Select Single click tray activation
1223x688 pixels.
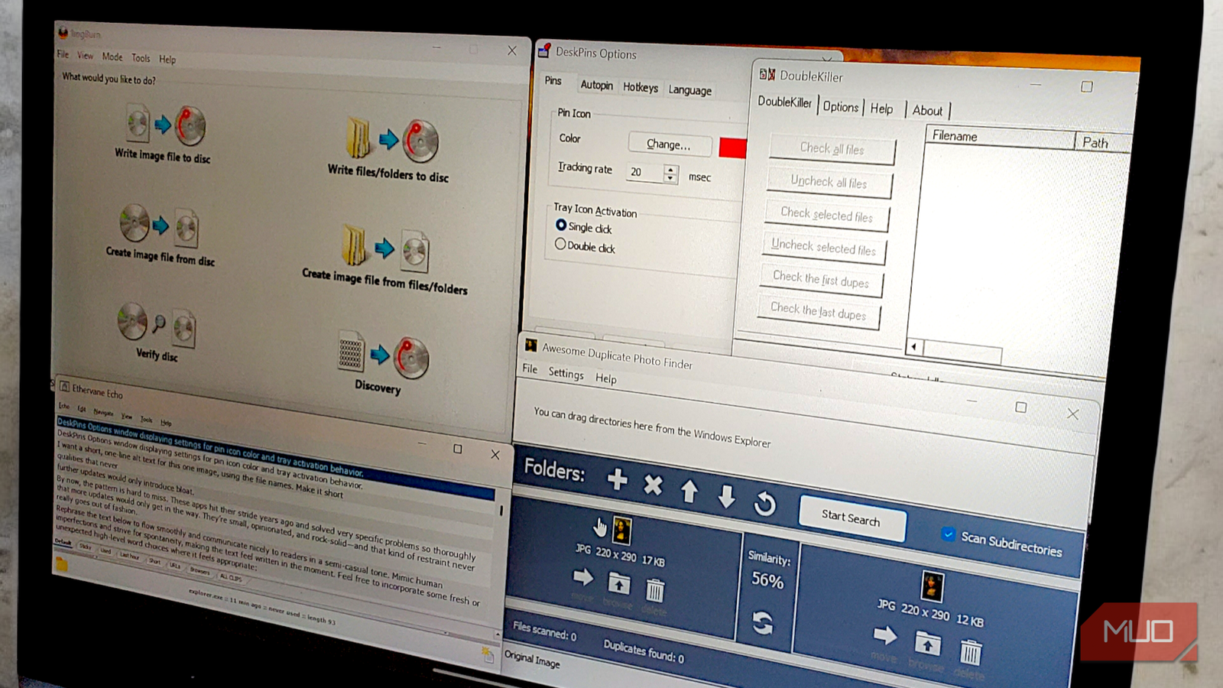point(562,226)
